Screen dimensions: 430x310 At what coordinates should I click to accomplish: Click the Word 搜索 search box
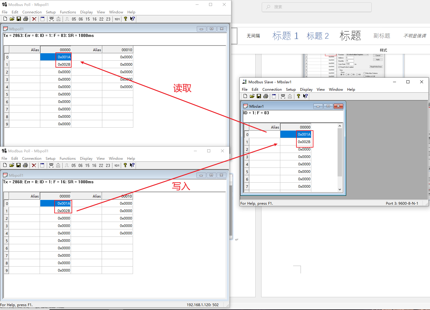coord(317,7)
